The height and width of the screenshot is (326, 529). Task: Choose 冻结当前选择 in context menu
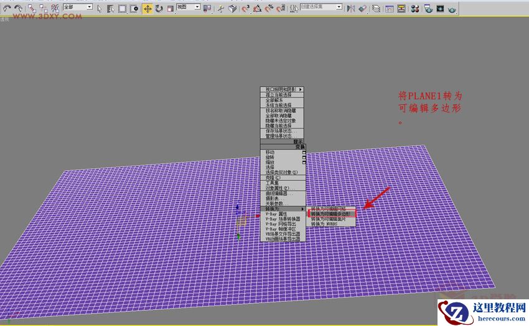click(x=282, y=106)
